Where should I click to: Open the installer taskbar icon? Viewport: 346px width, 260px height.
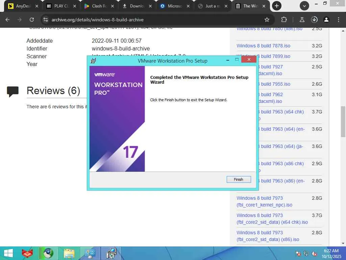[x=111, y=253]
